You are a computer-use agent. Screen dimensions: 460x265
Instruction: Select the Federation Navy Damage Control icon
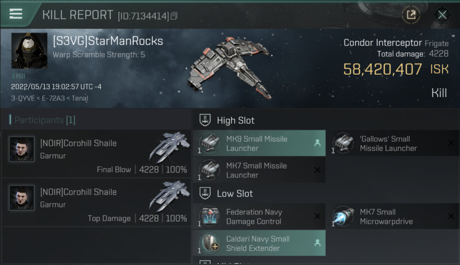209,216
